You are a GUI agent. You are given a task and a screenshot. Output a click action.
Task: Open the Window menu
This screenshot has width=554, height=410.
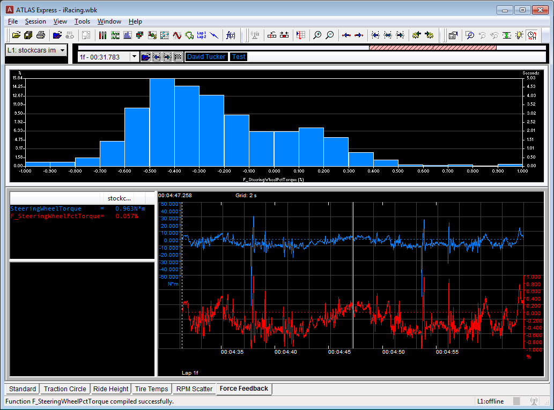point(109,21)
